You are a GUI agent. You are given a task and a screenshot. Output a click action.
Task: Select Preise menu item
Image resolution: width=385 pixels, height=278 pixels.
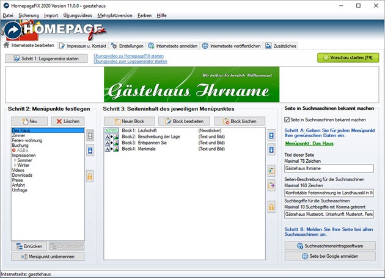[18, 180]
